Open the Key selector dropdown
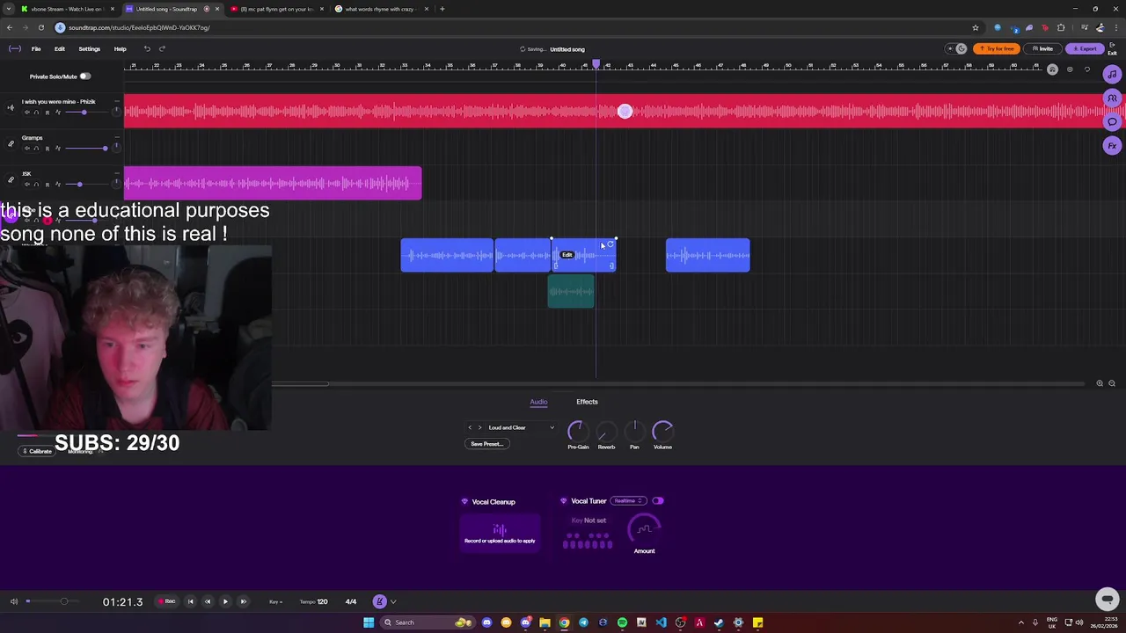This screenshot has width=1126, height=633. (276, 601)
